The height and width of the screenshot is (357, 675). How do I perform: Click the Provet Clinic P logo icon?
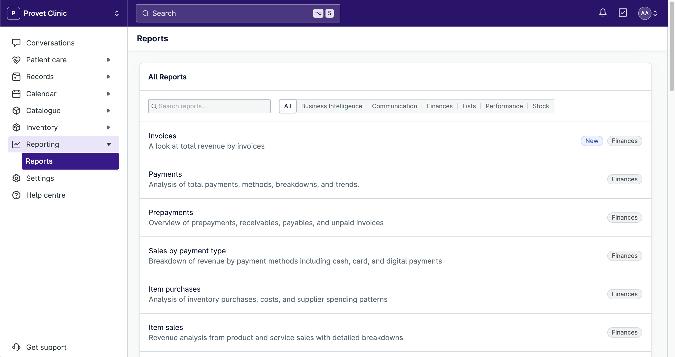[x=13, y=13]
